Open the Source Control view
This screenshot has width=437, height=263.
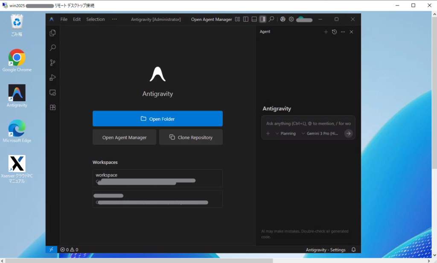click(53, 63)
